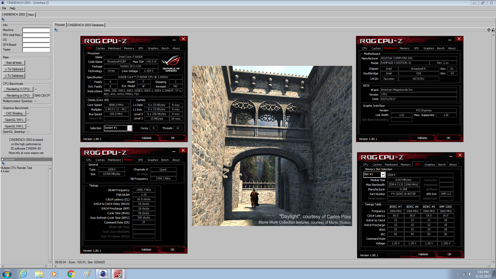Click the pin icon under the Pictures tab

coord(56,30)
